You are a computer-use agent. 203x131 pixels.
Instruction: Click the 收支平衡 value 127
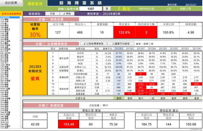pyautogui.click(x=58, y=32)
